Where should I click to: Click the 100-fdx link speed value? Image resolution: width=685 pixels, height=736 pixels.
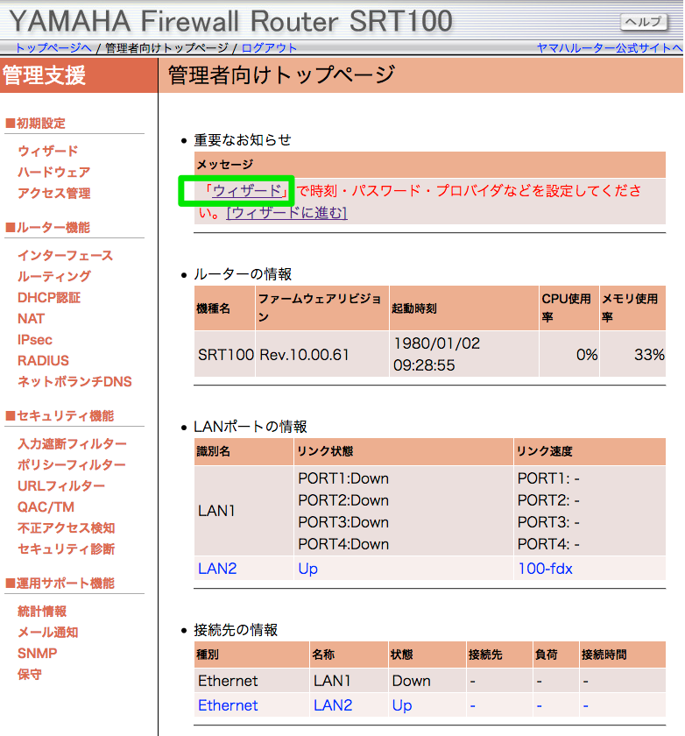coord(545,569)
